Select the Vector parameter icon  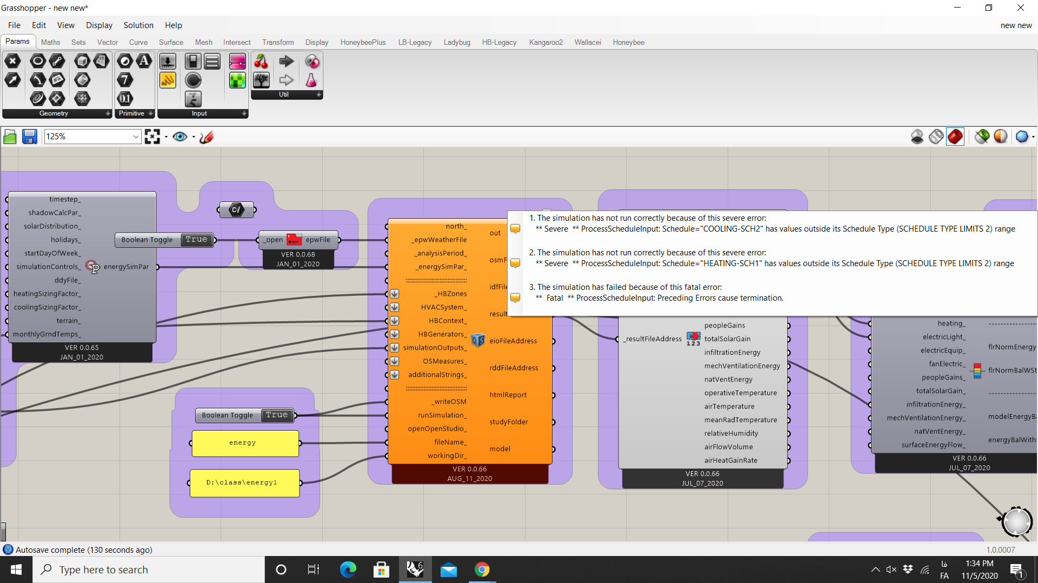pos(12,80)
